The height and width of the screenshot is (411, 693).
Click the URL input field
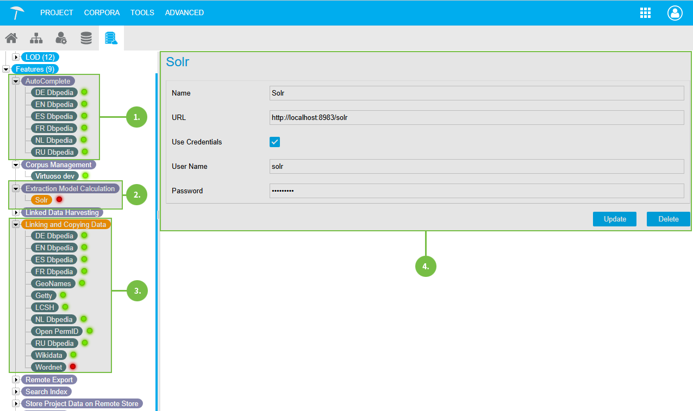pyautogui.click(x=476, y=118)
